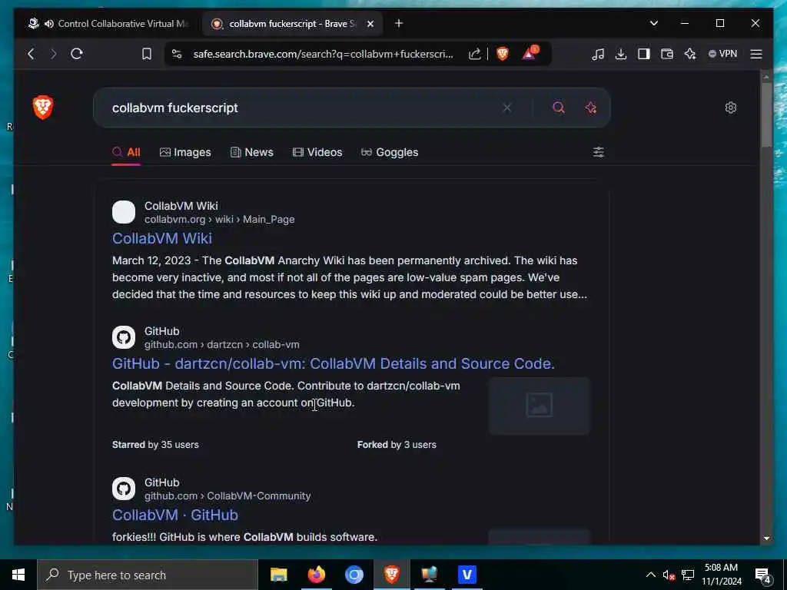The height and width of the screenshot is (590, 787).
Task: Click scrollbar down arrow
Action: point(766,538)
